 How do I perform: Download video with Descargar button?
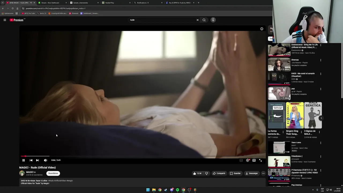(252, 173)
